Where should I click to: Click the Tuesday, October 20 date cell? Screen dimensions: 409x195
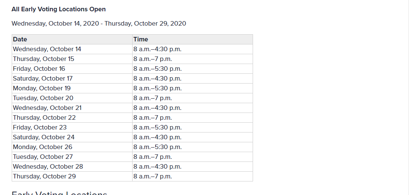(72, 98)
